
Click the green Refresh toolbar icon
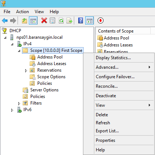(x=61, y=20)
